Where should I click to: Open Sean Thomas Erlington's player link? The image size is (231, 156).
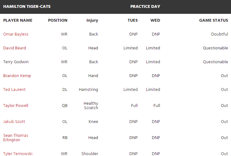point(15,137)
